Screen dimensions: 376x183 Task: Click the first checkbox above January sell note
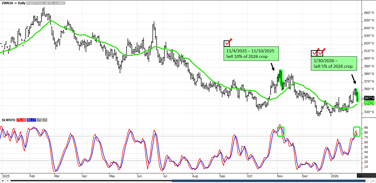click(x=314, y=53)
